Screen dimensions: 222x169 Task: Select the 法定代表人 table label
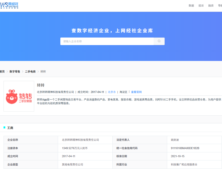click(123, 140)
